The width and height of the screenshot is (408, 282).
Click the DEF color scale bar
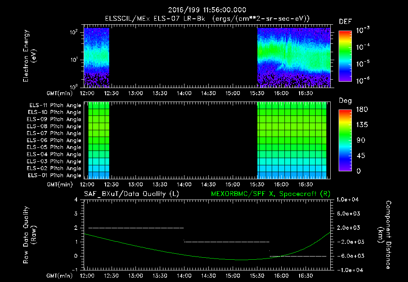tap(345, 56)
